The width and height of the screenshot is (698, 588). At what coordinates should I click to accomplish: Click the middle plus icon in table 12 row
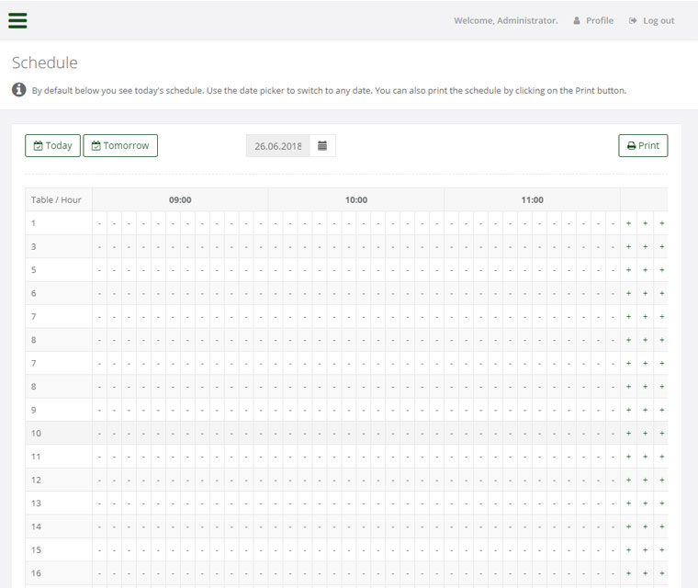click(645, 480)
